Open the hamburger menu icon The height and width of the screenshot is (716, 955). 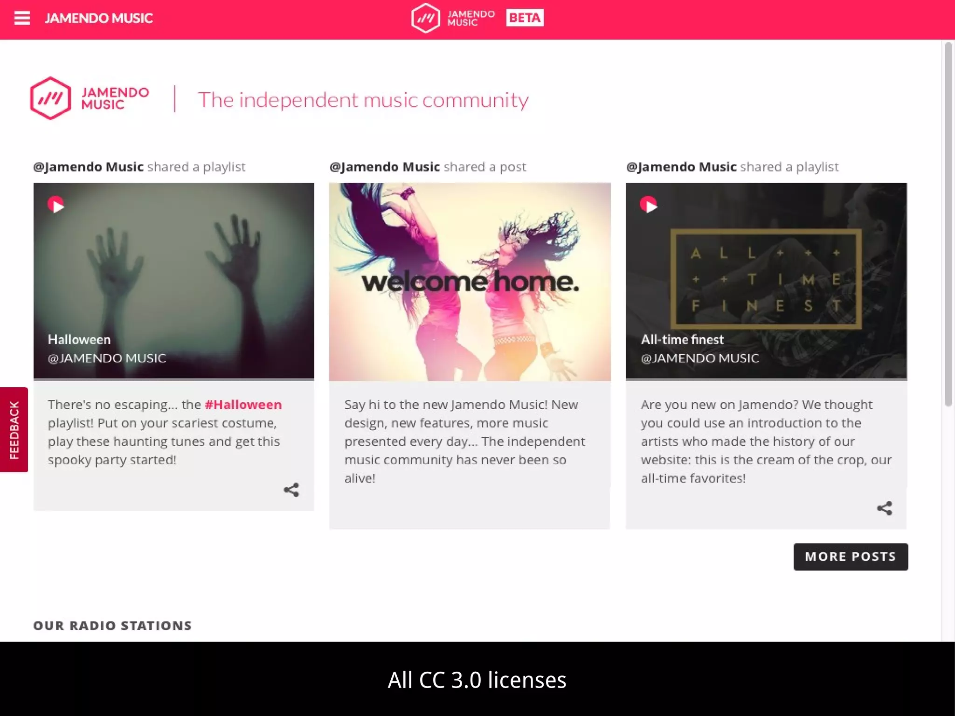click(x=22, y=18)
